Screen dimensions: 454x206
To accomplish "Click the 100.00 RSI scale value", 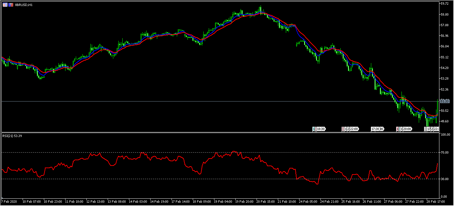I will click(445, 135).
